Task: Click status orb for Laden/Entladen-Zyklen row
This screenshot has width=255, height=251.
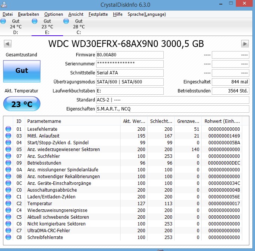Action: coord(8,197)
